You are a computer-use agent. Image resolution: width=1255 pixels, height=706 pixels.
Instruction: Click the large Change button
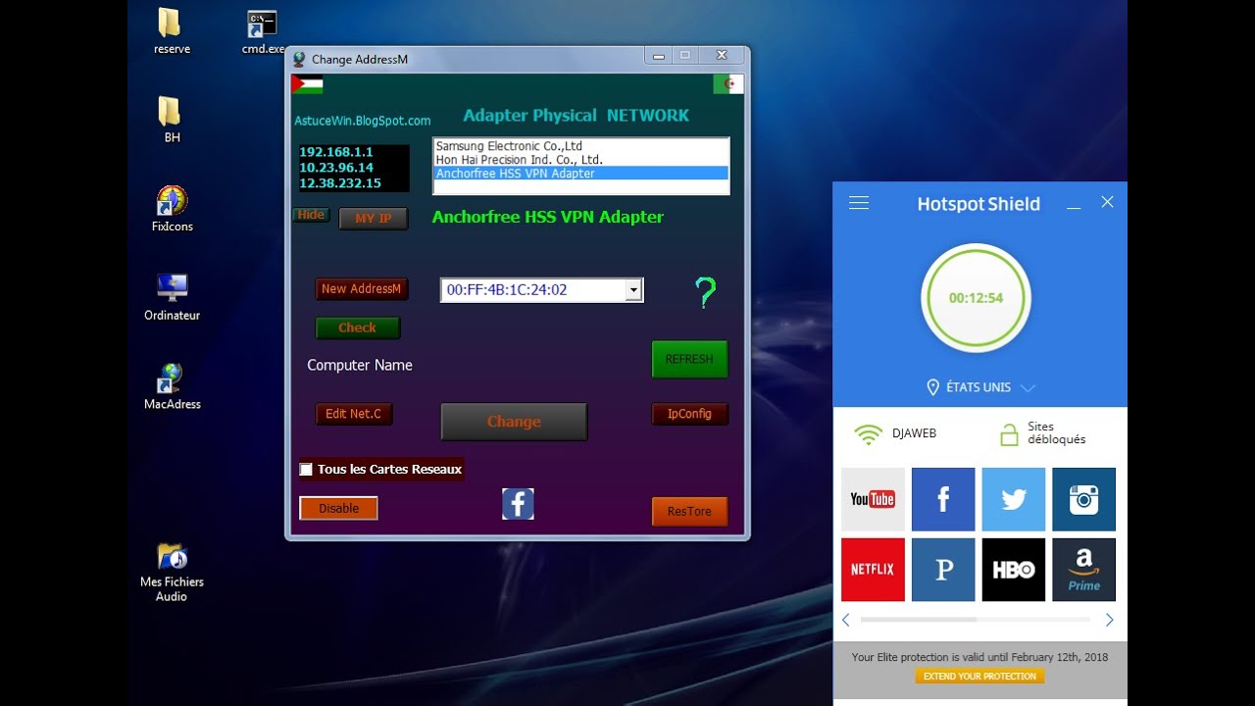tap(514, 422)
